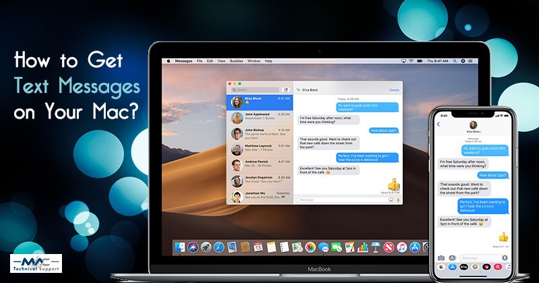Viewport: 539px width, 283px height.
Task: Select Andrew Penick conversation
Action: tap(259, 165)
